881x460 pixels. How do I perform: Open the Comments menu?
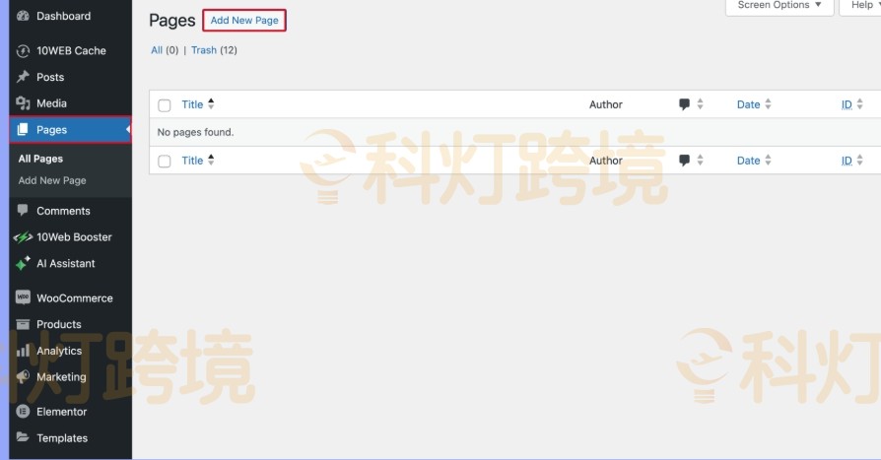pyautogui.click(x=70, y=211)
